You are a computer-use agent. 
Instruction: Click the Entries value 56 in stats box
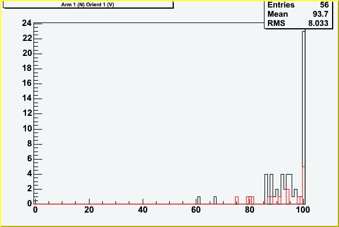click(325, 5)
